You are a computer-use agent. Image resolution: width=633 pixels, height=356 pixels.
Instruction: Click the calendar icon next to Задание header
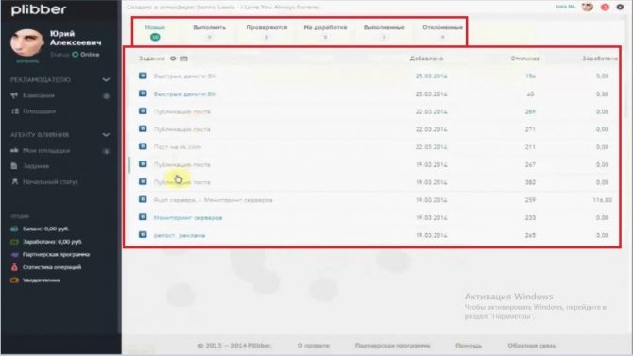(x=184, y=59)
